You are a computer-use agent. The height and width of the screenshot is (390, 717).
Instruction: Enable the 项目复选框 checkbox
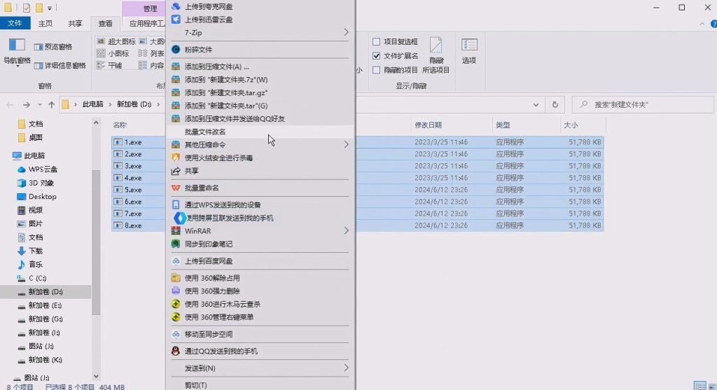click(x=377, y=42)
